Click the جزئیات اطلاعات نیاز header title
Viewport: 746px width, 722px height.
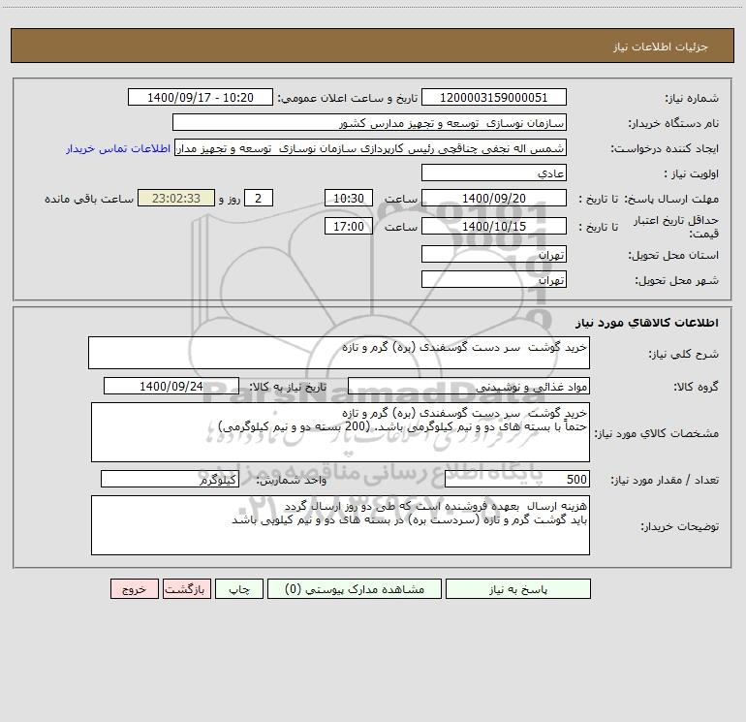(661, 47)
